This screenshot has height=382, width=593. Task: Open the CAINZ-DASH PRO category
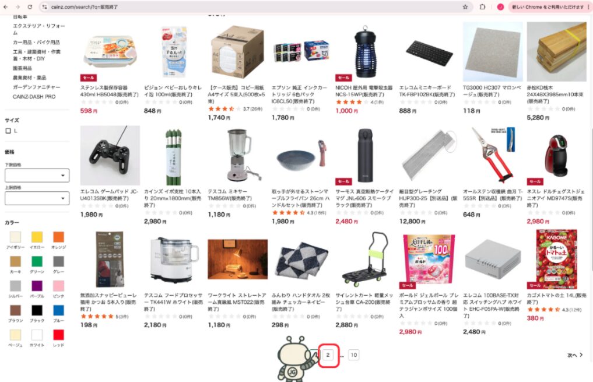coord(34,97)
